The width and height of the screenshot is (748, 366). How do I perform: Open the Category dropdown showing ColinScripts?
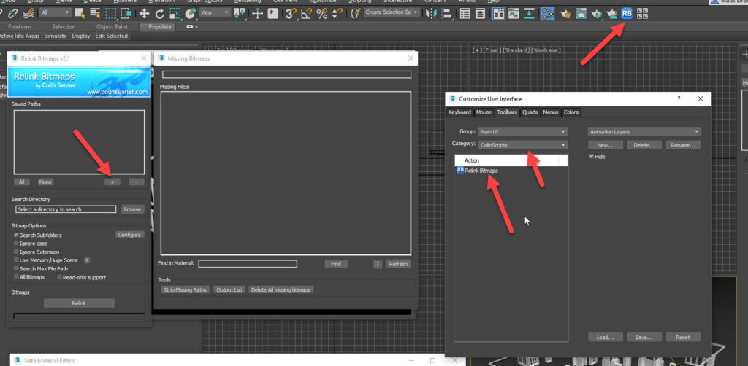coord(523,145)
